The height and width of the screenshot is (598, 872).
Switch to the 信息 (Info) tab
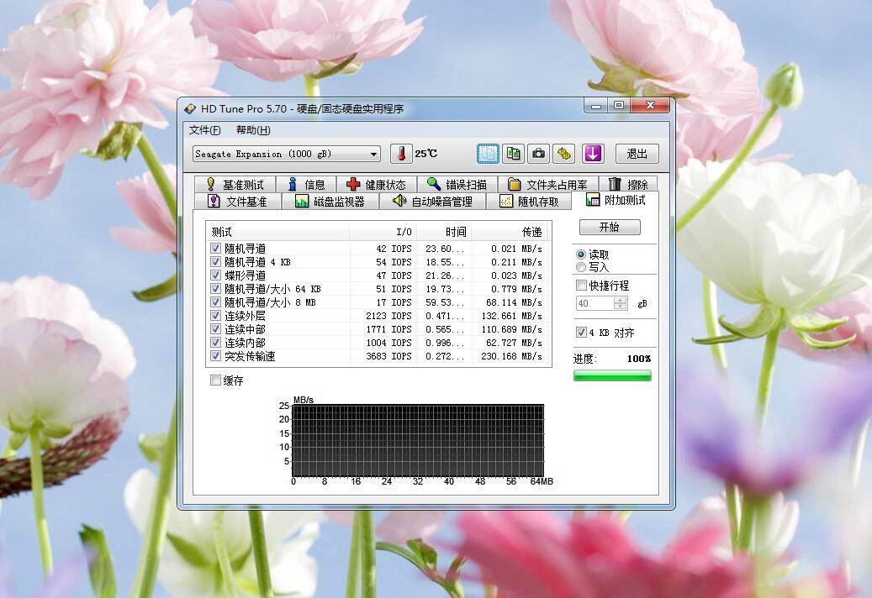309,183
